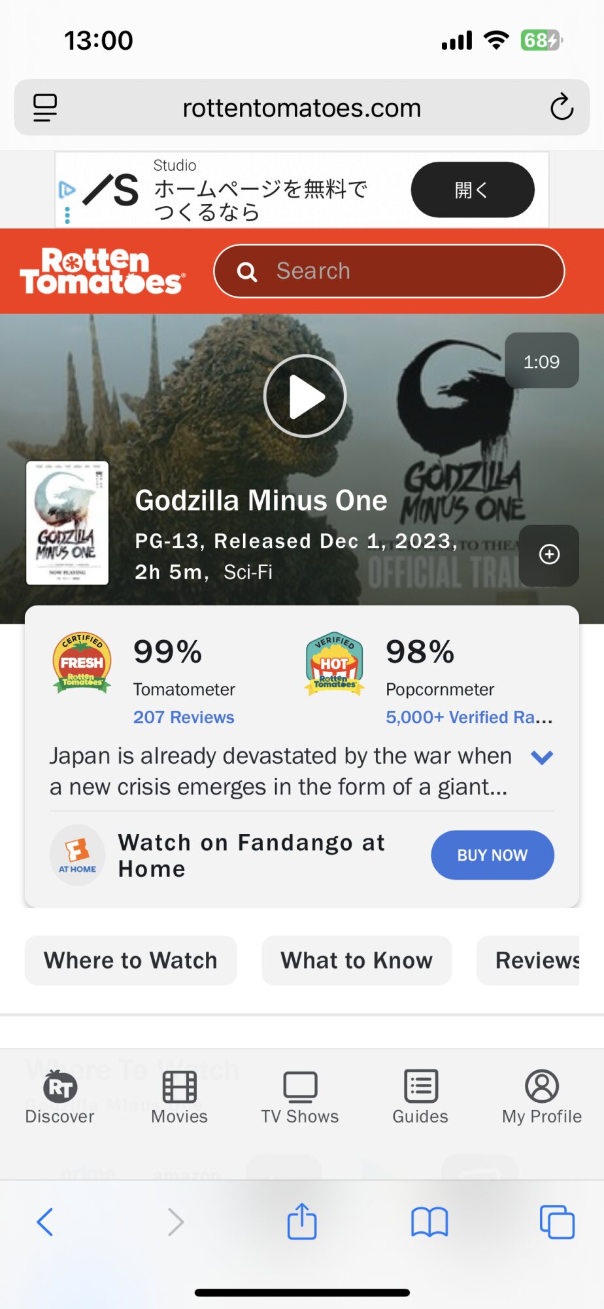This screenshot has width=604, height=1309.
Task: Reload the page in Safari
Action: click(561, 107)
